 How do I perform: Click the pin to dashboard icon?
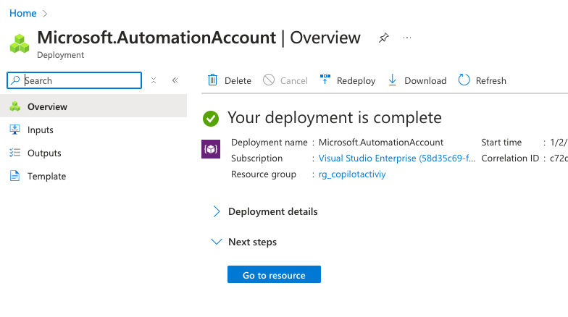[x=383, y=38]
